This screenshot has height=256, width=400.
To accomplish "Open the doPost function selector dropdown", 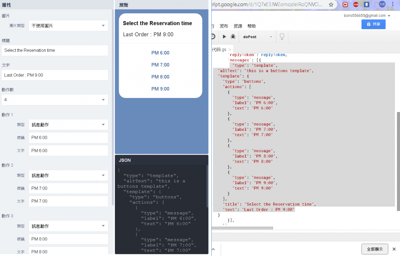I will pos(257,37).
